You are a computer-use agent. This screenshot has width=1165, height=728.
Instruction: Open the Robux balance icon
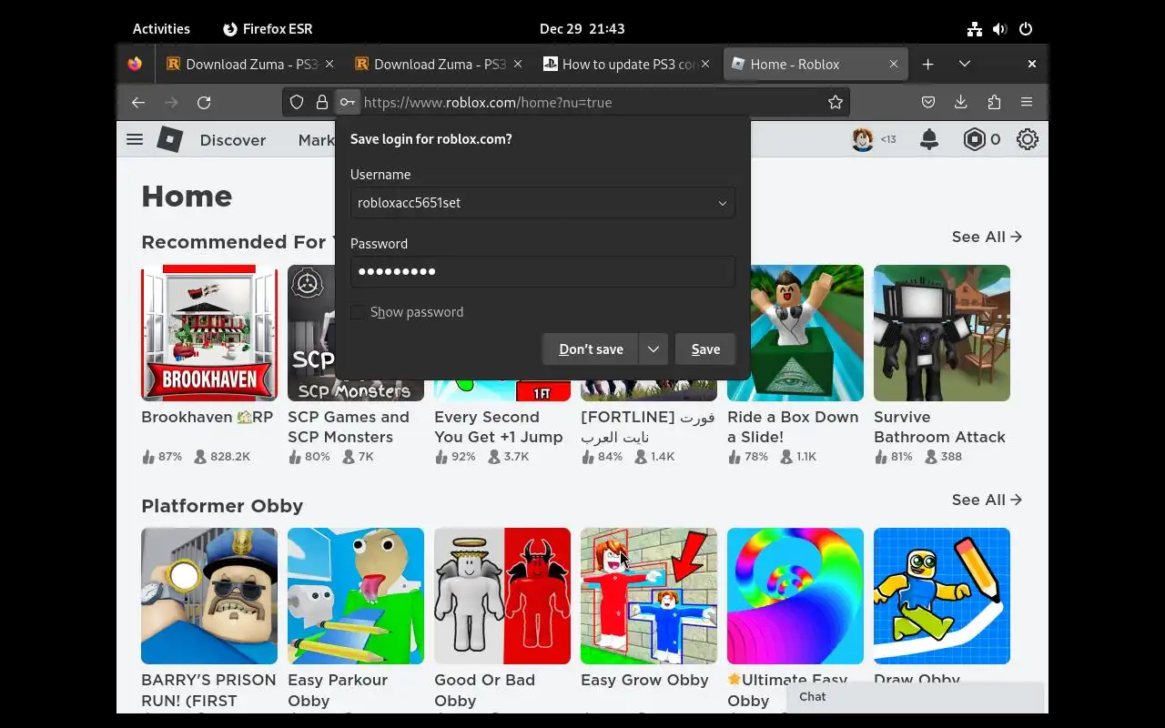tap(975, 139)
